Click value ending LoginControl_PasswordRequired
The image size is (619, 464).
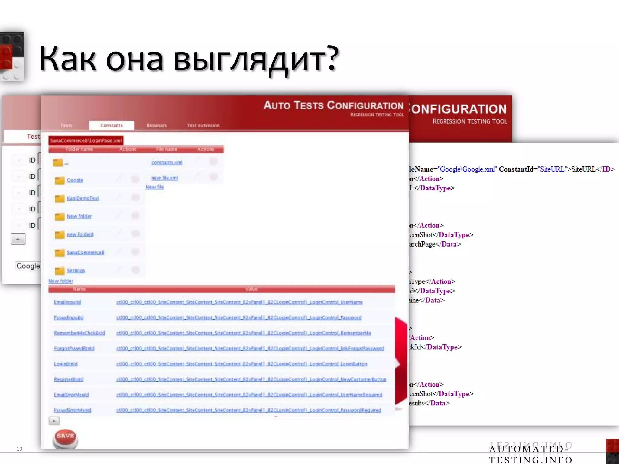[x=249, y=410]
